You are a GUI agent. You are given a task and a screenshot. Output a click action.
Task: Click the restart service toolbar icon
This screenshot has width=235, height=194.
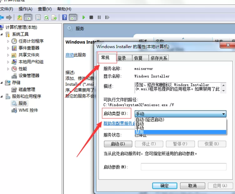pyautogui.click(x=107, y=18)
